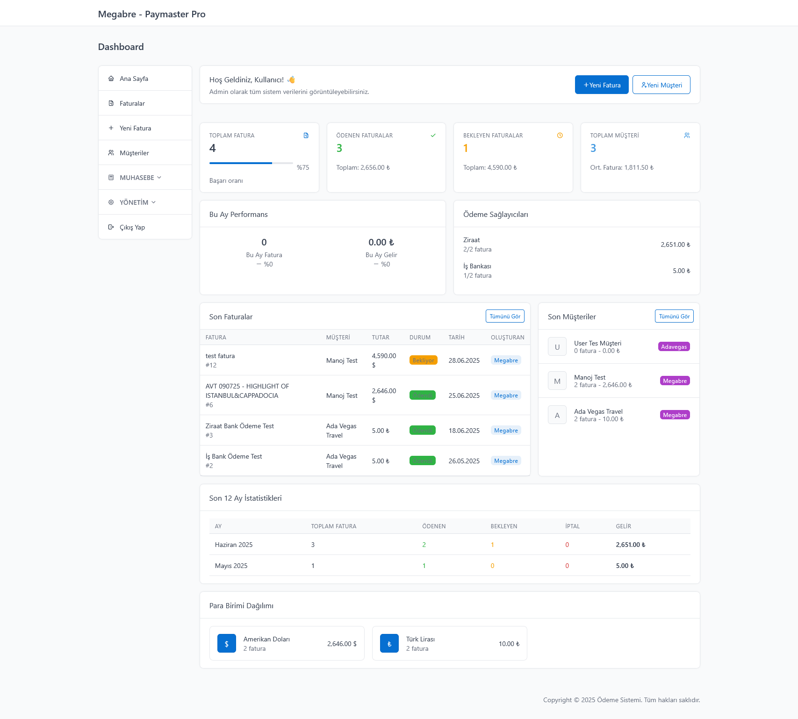Click the chevron arrow next to MUHASEBE
Screen dimensions: 798x719
click(159, 178)
